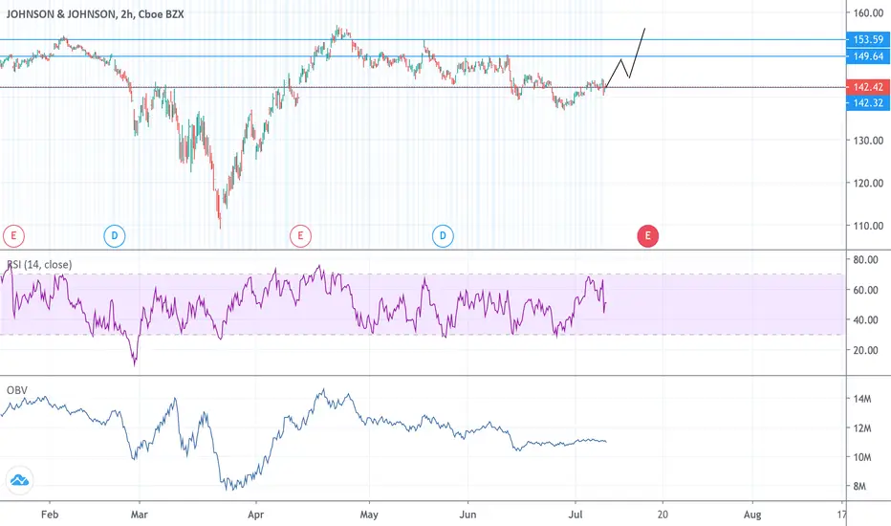Select the 153.59 price level label
Image resolution: width=891 pixels, height=526 pixels.
(868, 40)
